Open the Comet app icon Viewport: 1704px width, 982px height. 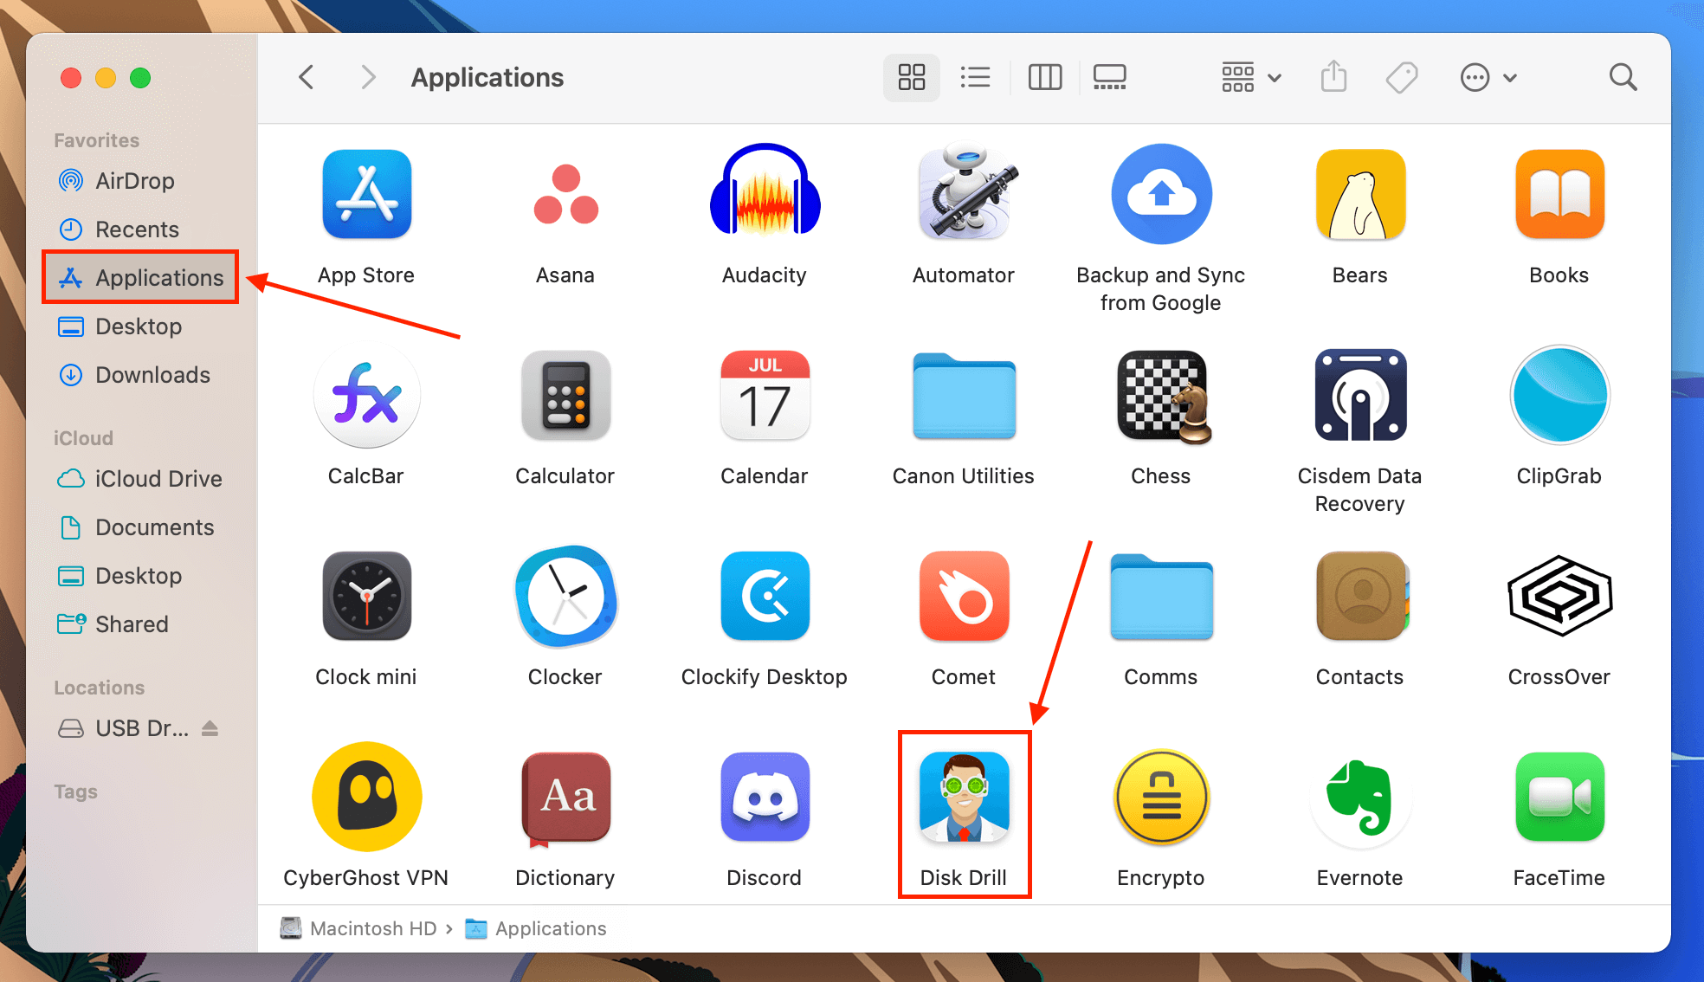tap(964, 596)
